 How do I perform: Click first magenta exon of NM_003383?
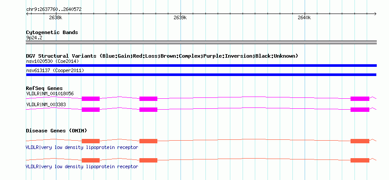click(x=90, y=110)
